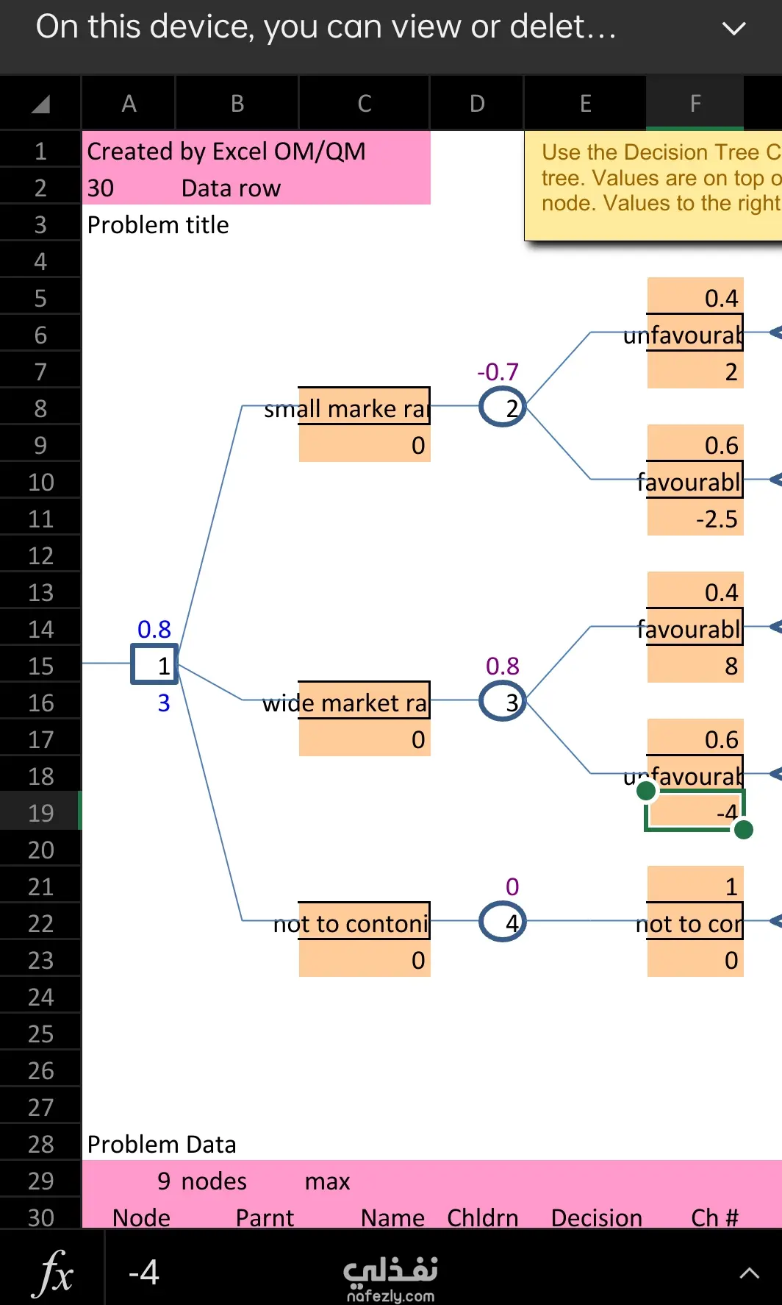Select the 'Problem Data' cell

pyautogui.click(x=162, y=1144)
